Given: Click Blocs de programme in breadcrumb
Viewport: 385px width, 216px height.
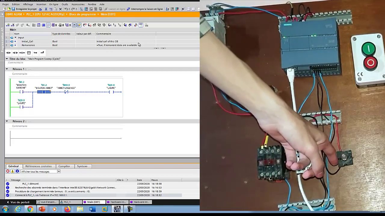Looking at the screenshot, I should 82,14.
